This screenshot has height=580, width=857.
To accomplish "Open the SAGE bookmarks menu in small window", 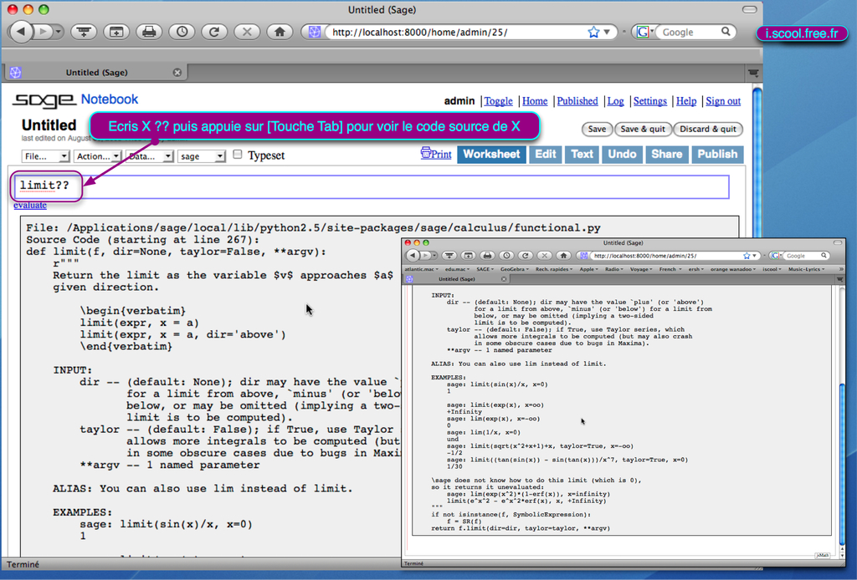I will pos(485,269).
